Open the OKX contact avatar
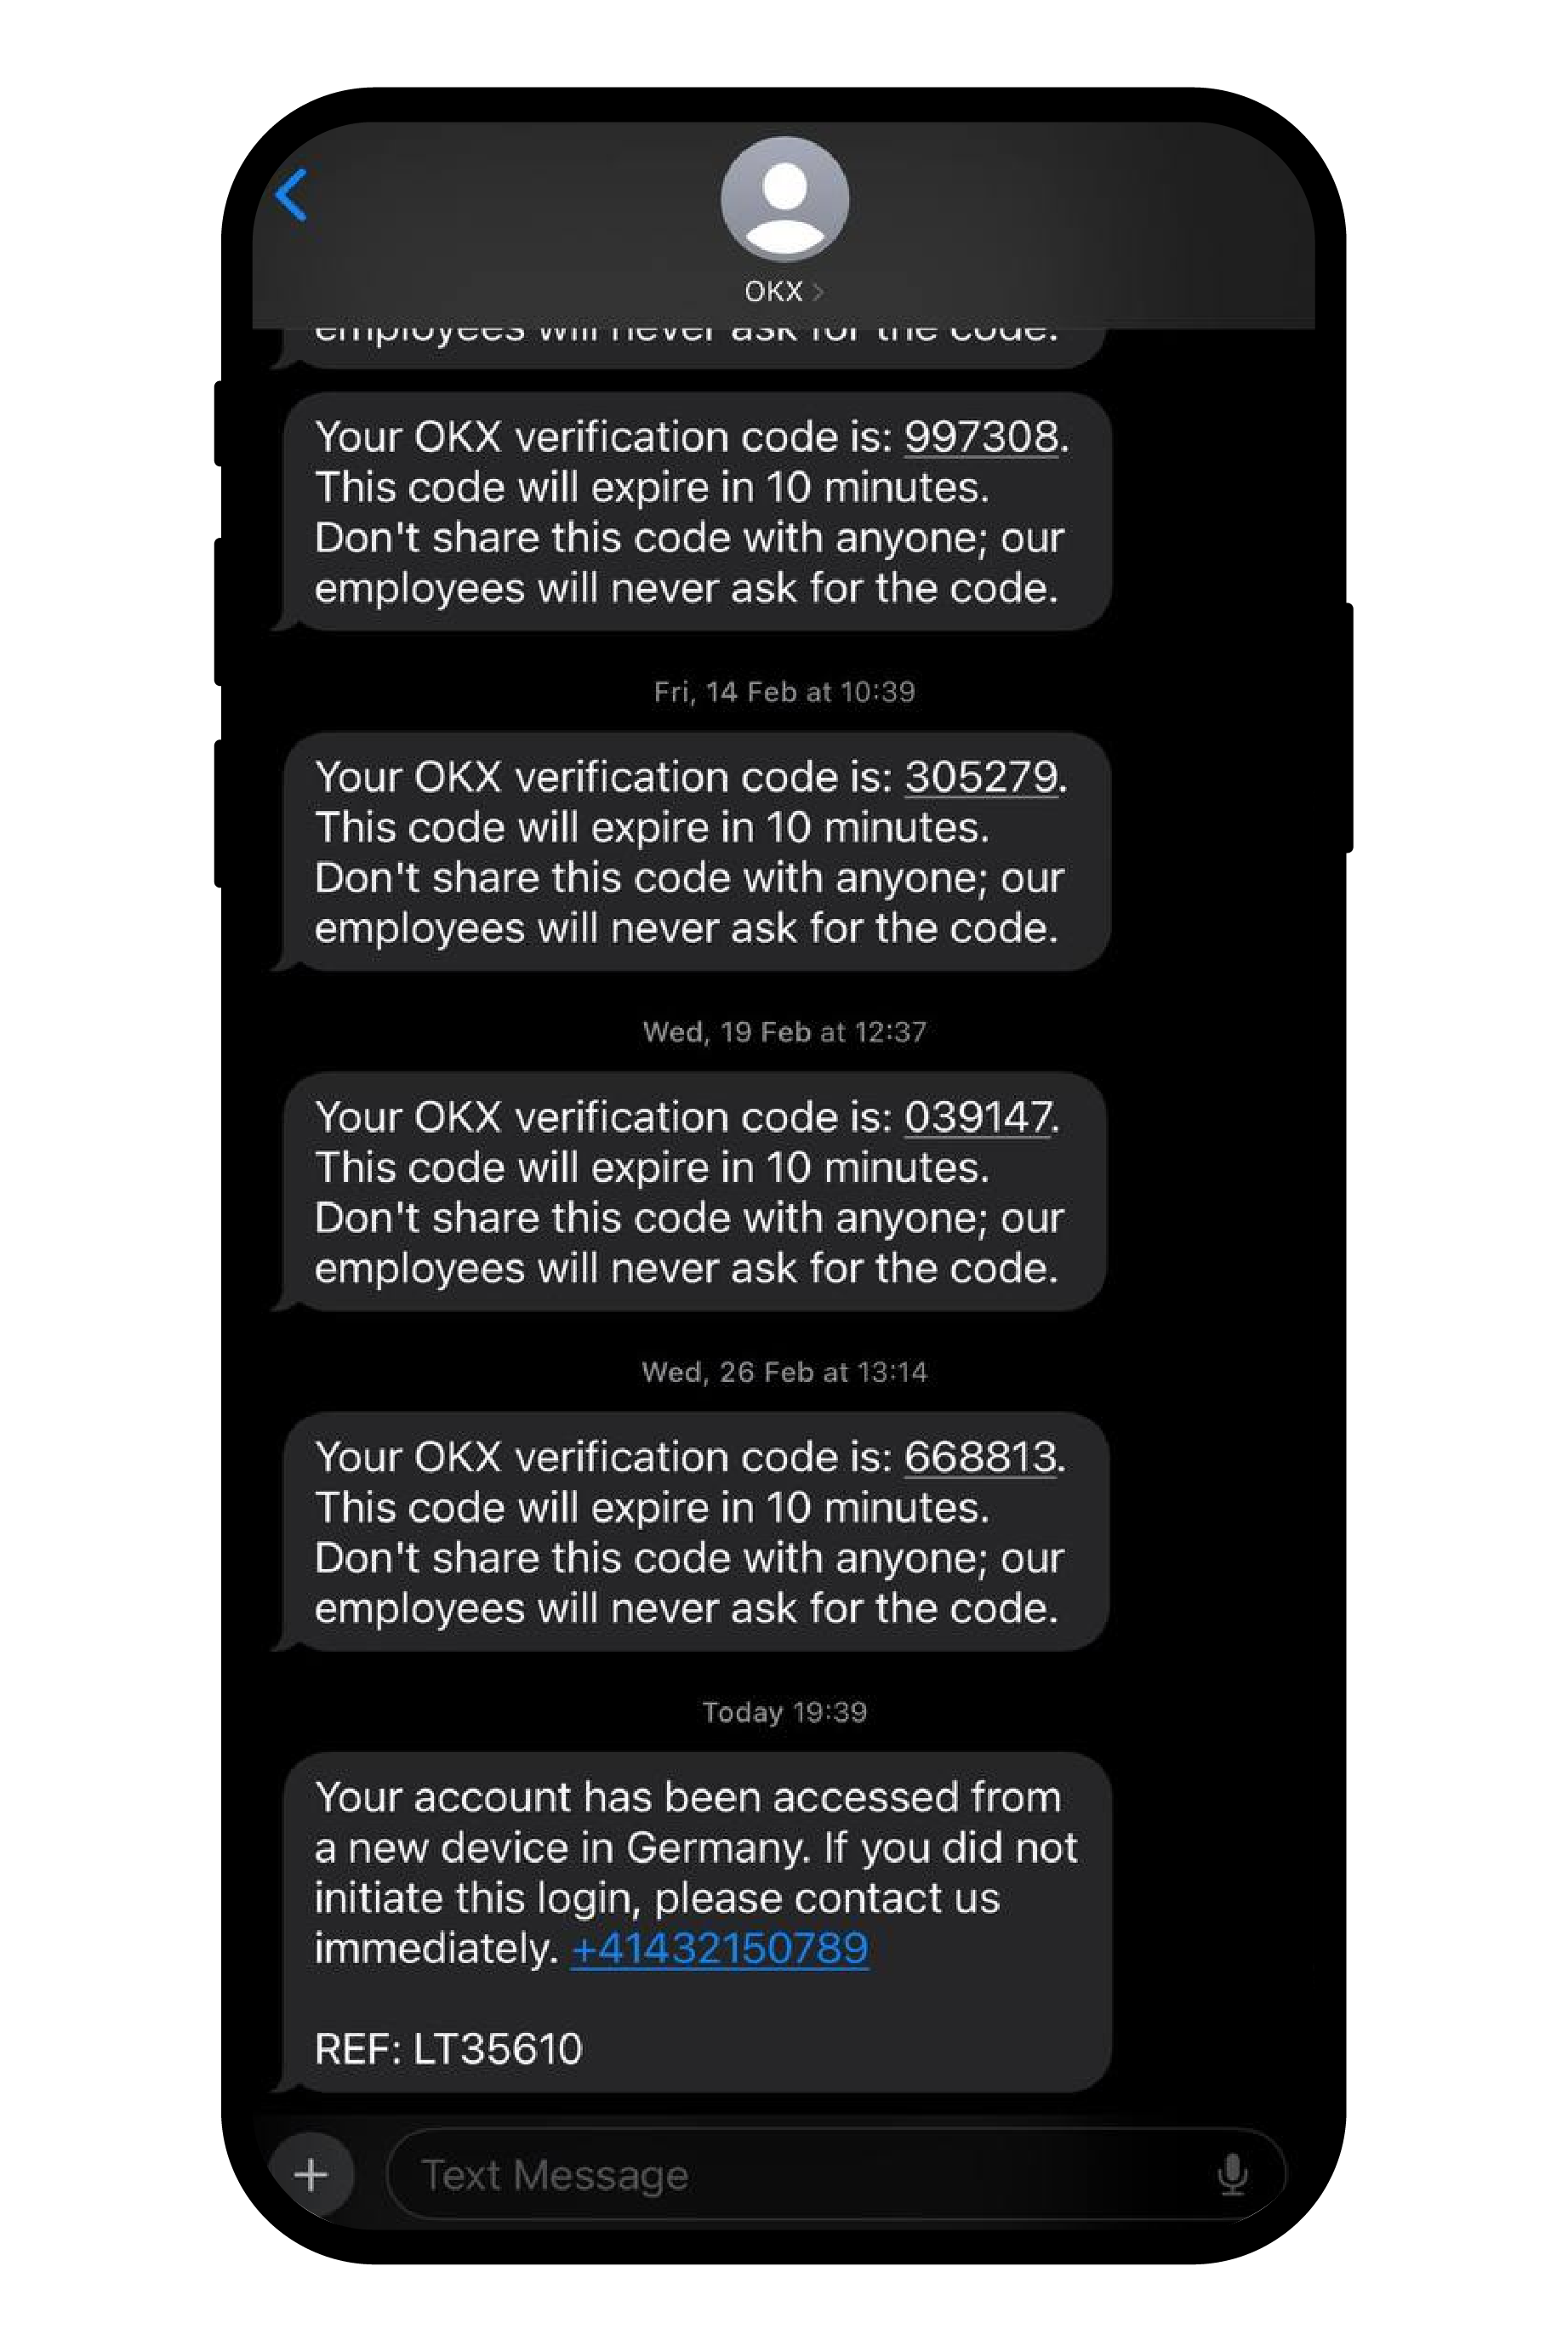This screenshot has height=2352, width=1568. point(785,199)
